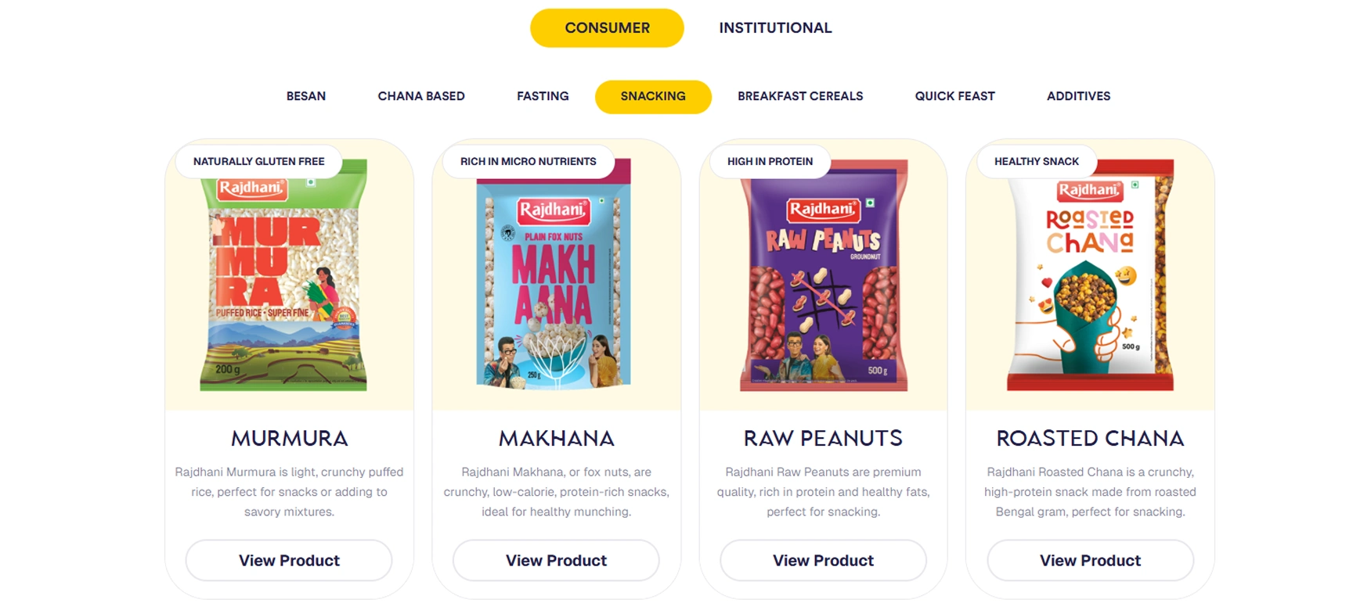Screen dimensions: 1353x610
Task: Open the BESAN category
Action: [305, 96]
